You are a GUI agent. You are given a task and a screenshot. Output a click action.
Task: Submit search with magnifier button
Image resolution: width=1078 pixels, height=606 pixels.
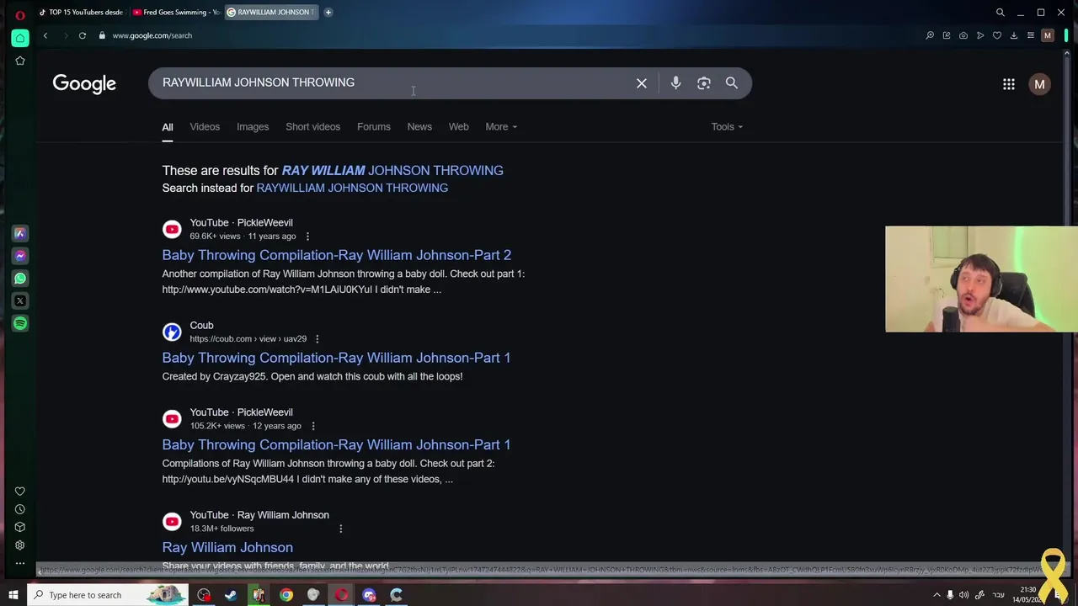(732, 83)
